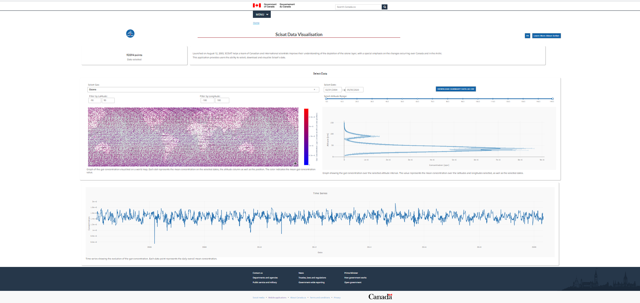
Task: Open Departments and agencies footer link
Action: point(265,278)
